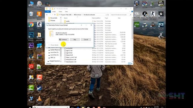This screenshot has width=193, height=108.
Task: Collapse dialog with Fewer details toggle
Action: 53,45
